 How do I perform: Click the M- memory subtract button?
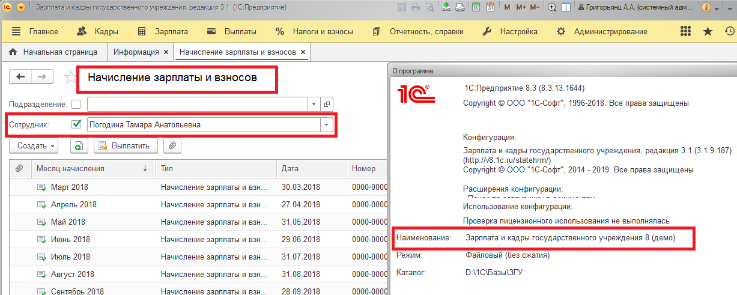[x=535, y=8]
